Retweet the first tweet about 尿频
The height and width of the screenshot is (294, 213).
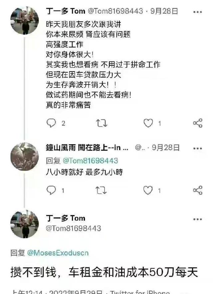coord(102,123)
